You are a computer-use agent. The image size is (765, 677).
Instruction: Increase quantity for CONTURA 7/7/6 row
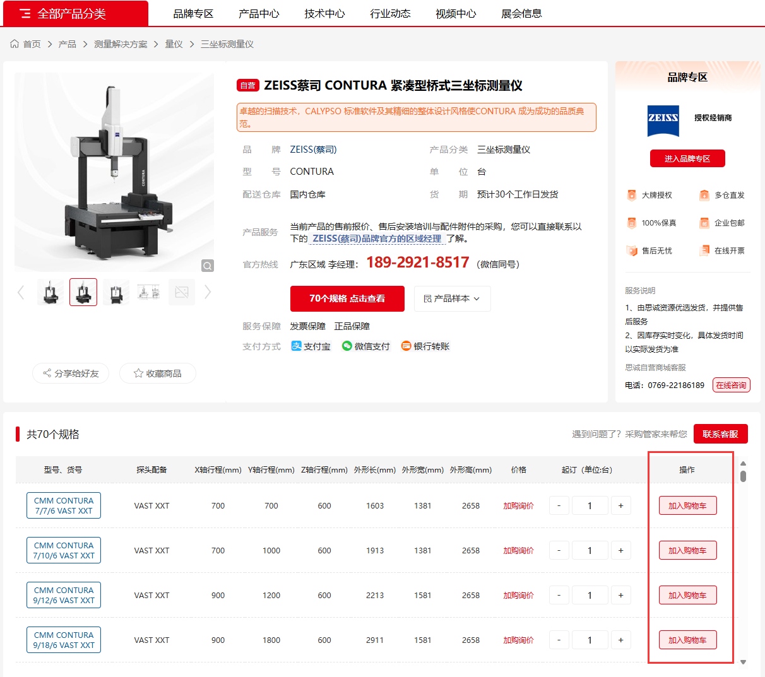pyautogui.click(x=620, y=505)
